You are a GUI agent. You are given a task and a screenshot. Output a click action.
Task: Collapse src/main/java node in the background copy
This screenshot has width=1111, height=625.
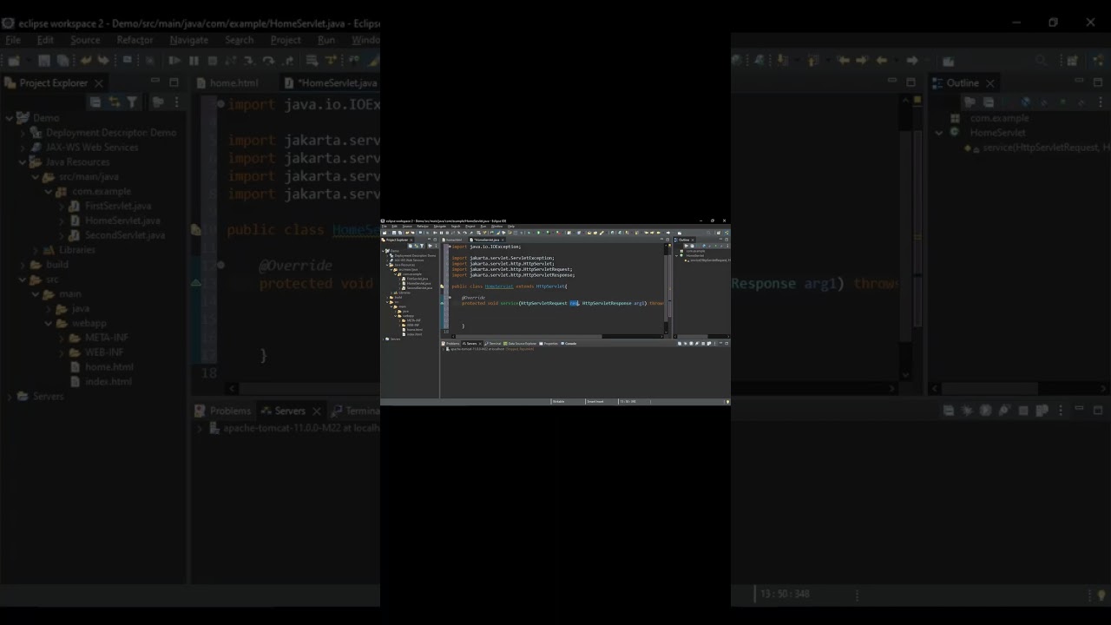click(x=36, y=177)
